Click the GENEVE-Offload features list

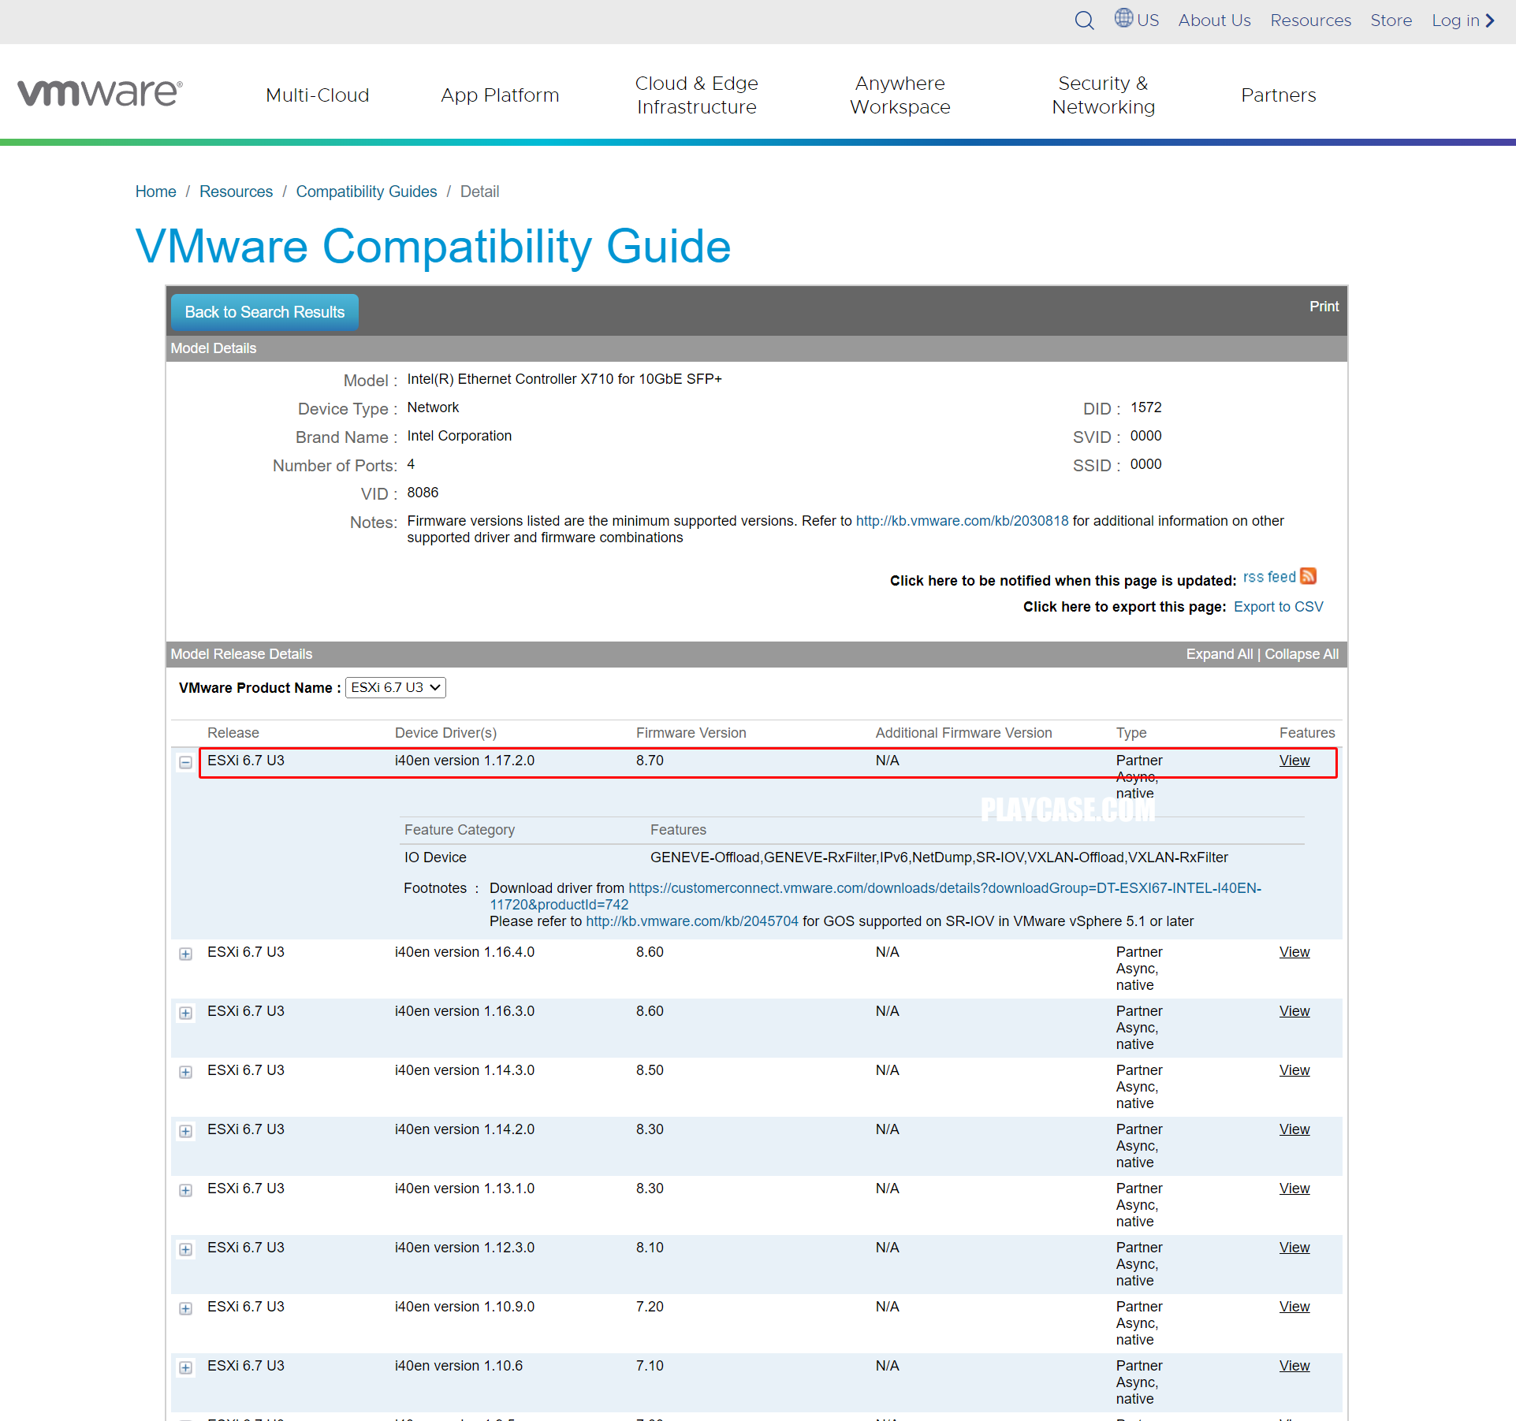click(x=939, y=857)
